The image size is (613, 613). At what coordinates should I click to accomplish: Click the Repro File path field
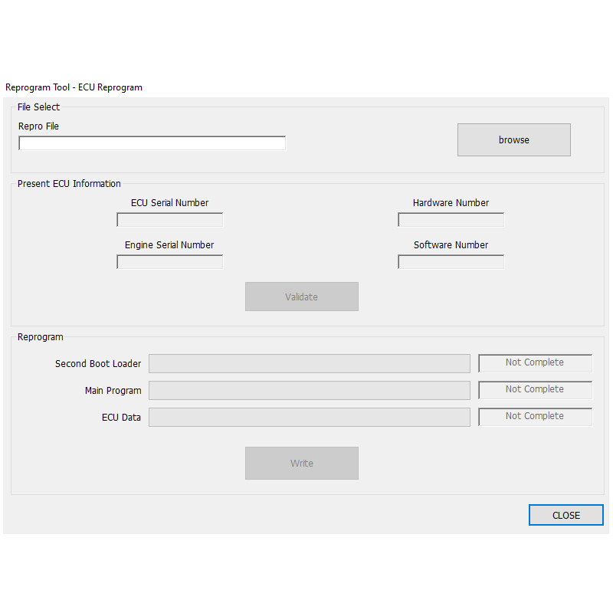point(152,143)
